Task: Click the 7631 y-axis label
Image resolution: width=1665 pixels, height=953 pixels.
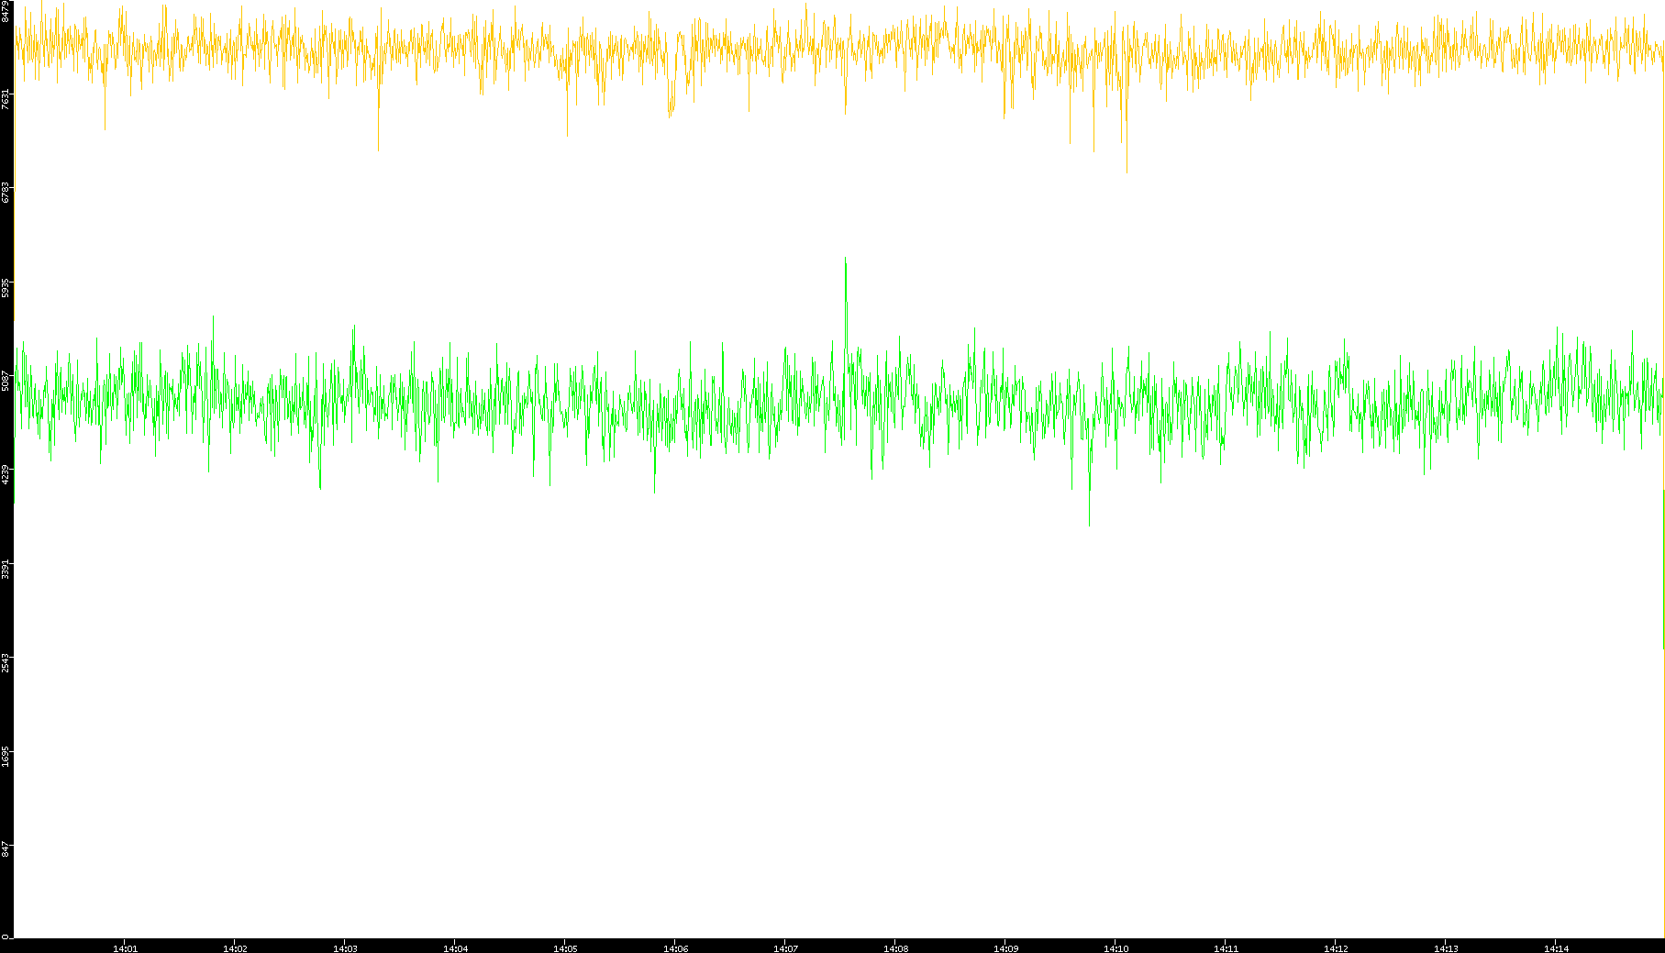Action: tap(6, 99)
